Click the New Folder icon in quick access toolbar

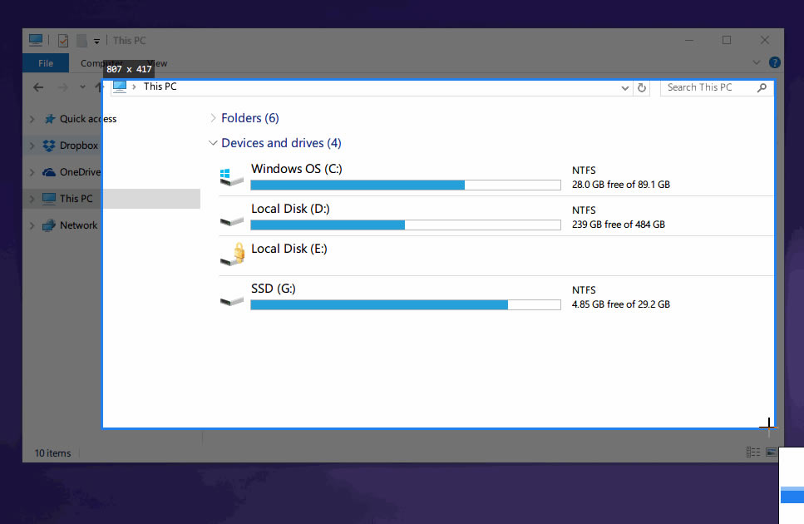[81, 40]
